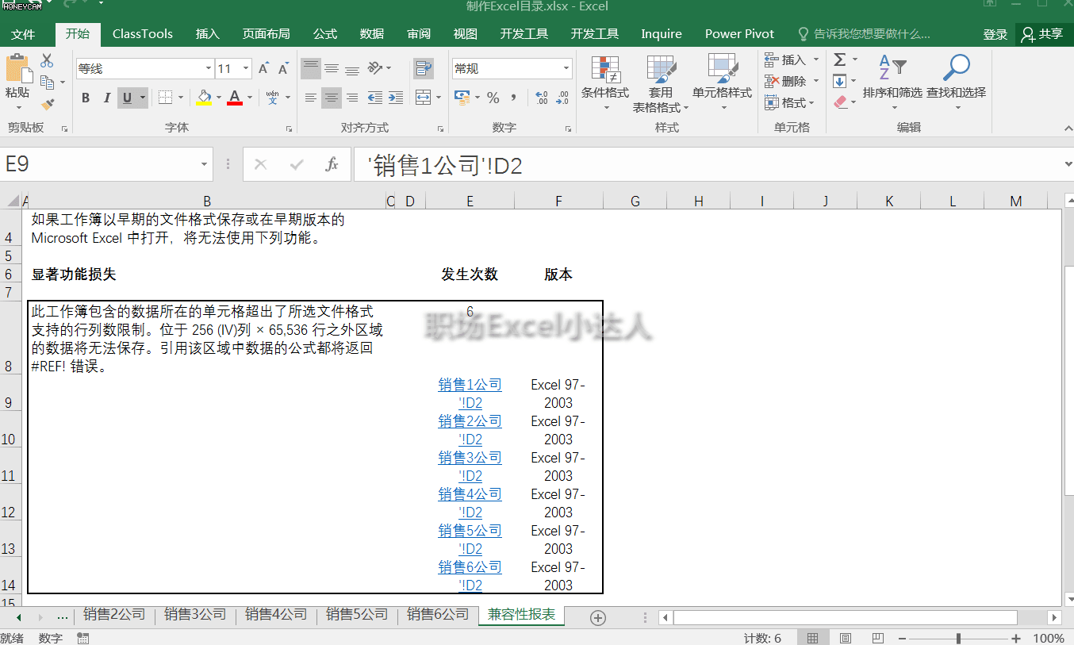The width and height of the screenshot is (1074, 645).
Task: Click the text orientation icon
Action: 376,69
